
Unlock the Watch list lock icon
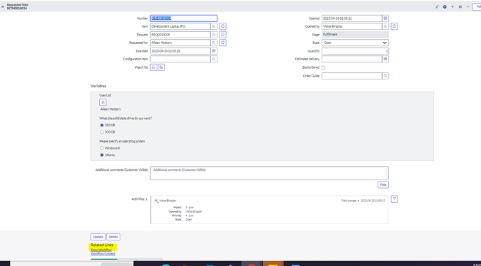click(154, 67)
